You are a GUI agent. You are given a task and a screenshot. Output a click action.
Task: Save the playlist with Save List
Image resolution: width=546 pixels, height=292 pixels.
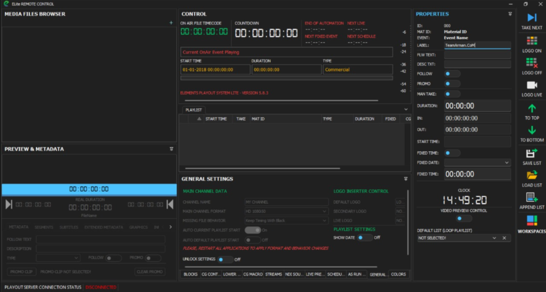[532, 153]
